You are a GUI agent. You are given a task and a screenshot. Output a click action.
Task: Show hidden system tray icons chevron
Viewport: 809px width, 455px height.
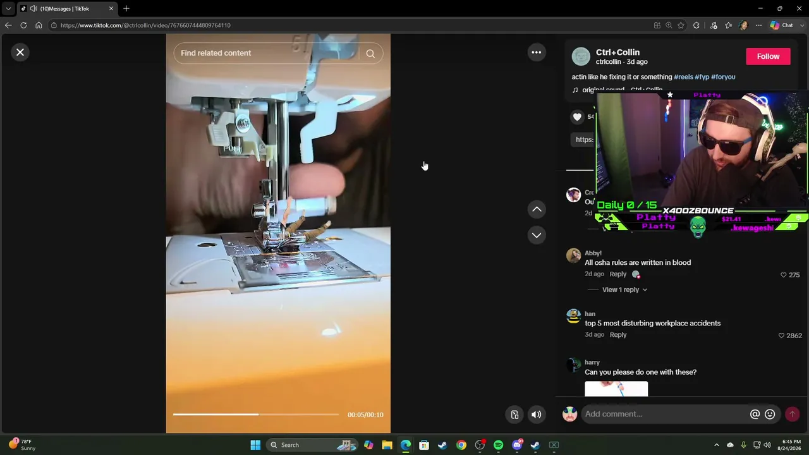[x=716, y=445]
